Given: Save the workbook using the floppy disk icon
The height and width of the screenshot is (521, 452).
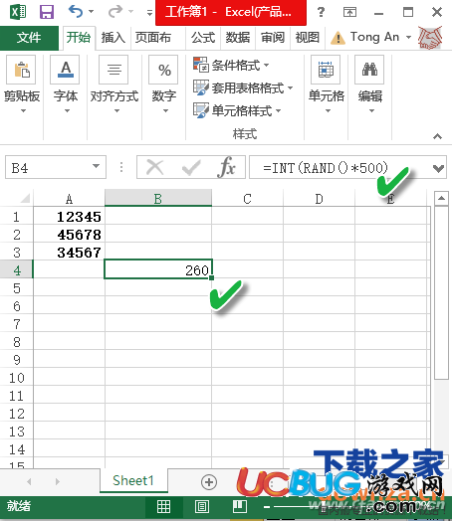Looking at the screenshot, I should (46, 12).
